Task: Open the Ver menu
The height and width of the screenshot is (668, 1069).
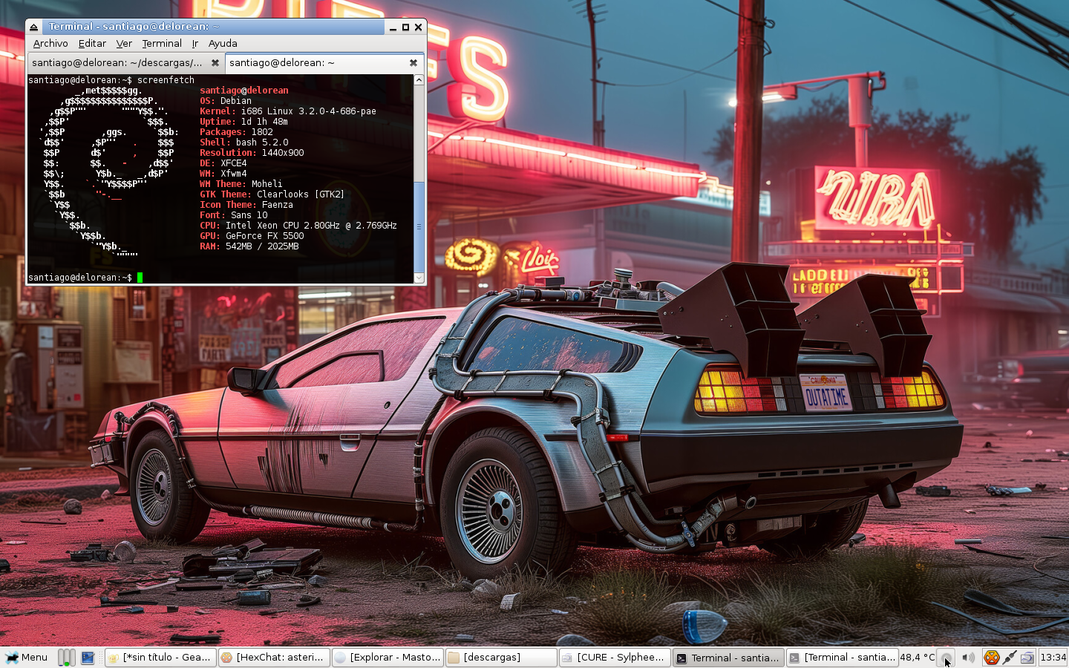Action: (x=124, y=44)
